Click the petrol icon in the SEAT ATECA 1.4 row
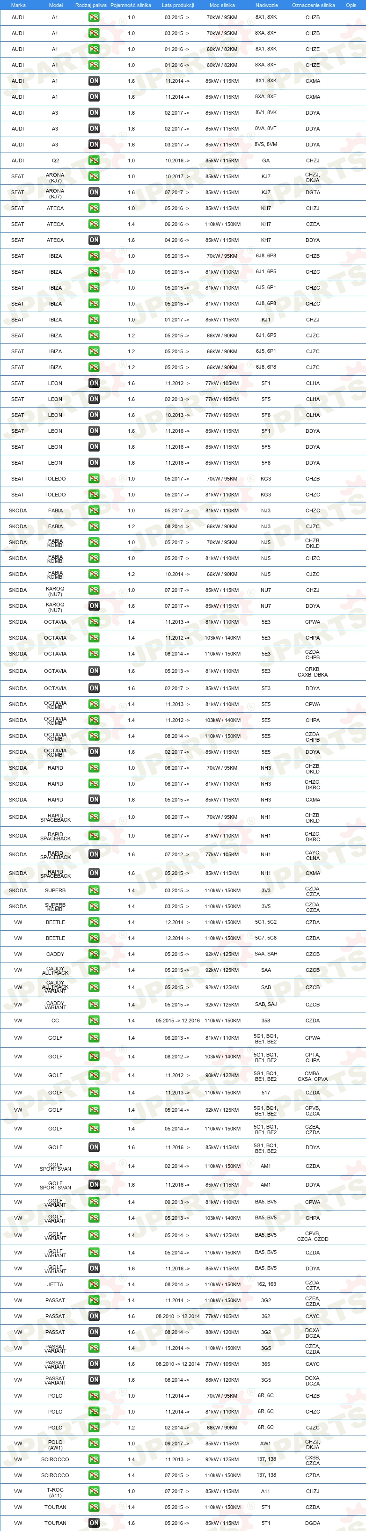This screenshot has height=1531, width=366. [94, 224]
